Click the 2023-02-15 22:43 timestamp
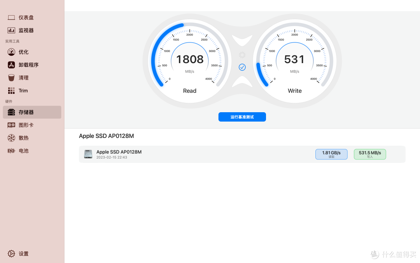Screen dimensions: 420x263 point(112,157)
